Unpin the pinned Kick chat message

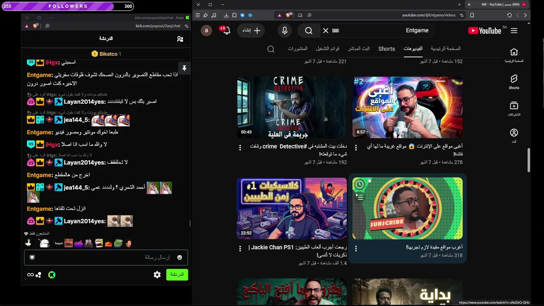[x=184, y=68]
